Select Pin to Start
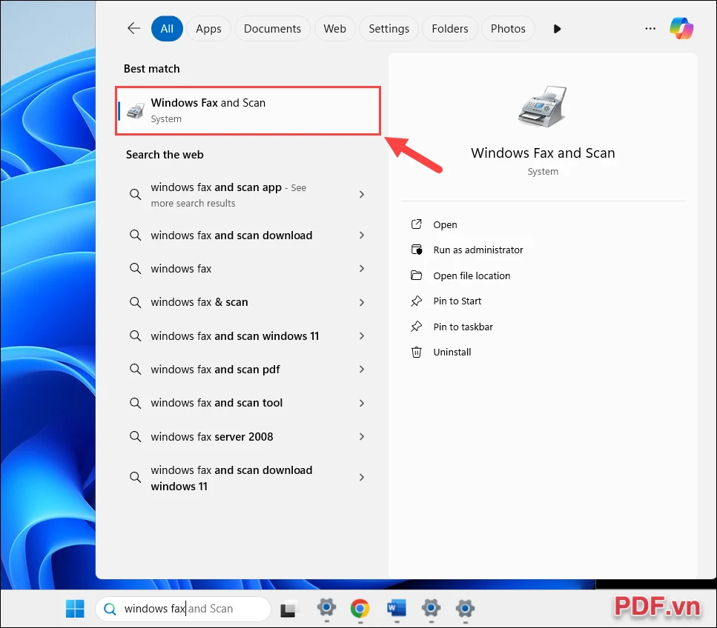 click(457, 301)
